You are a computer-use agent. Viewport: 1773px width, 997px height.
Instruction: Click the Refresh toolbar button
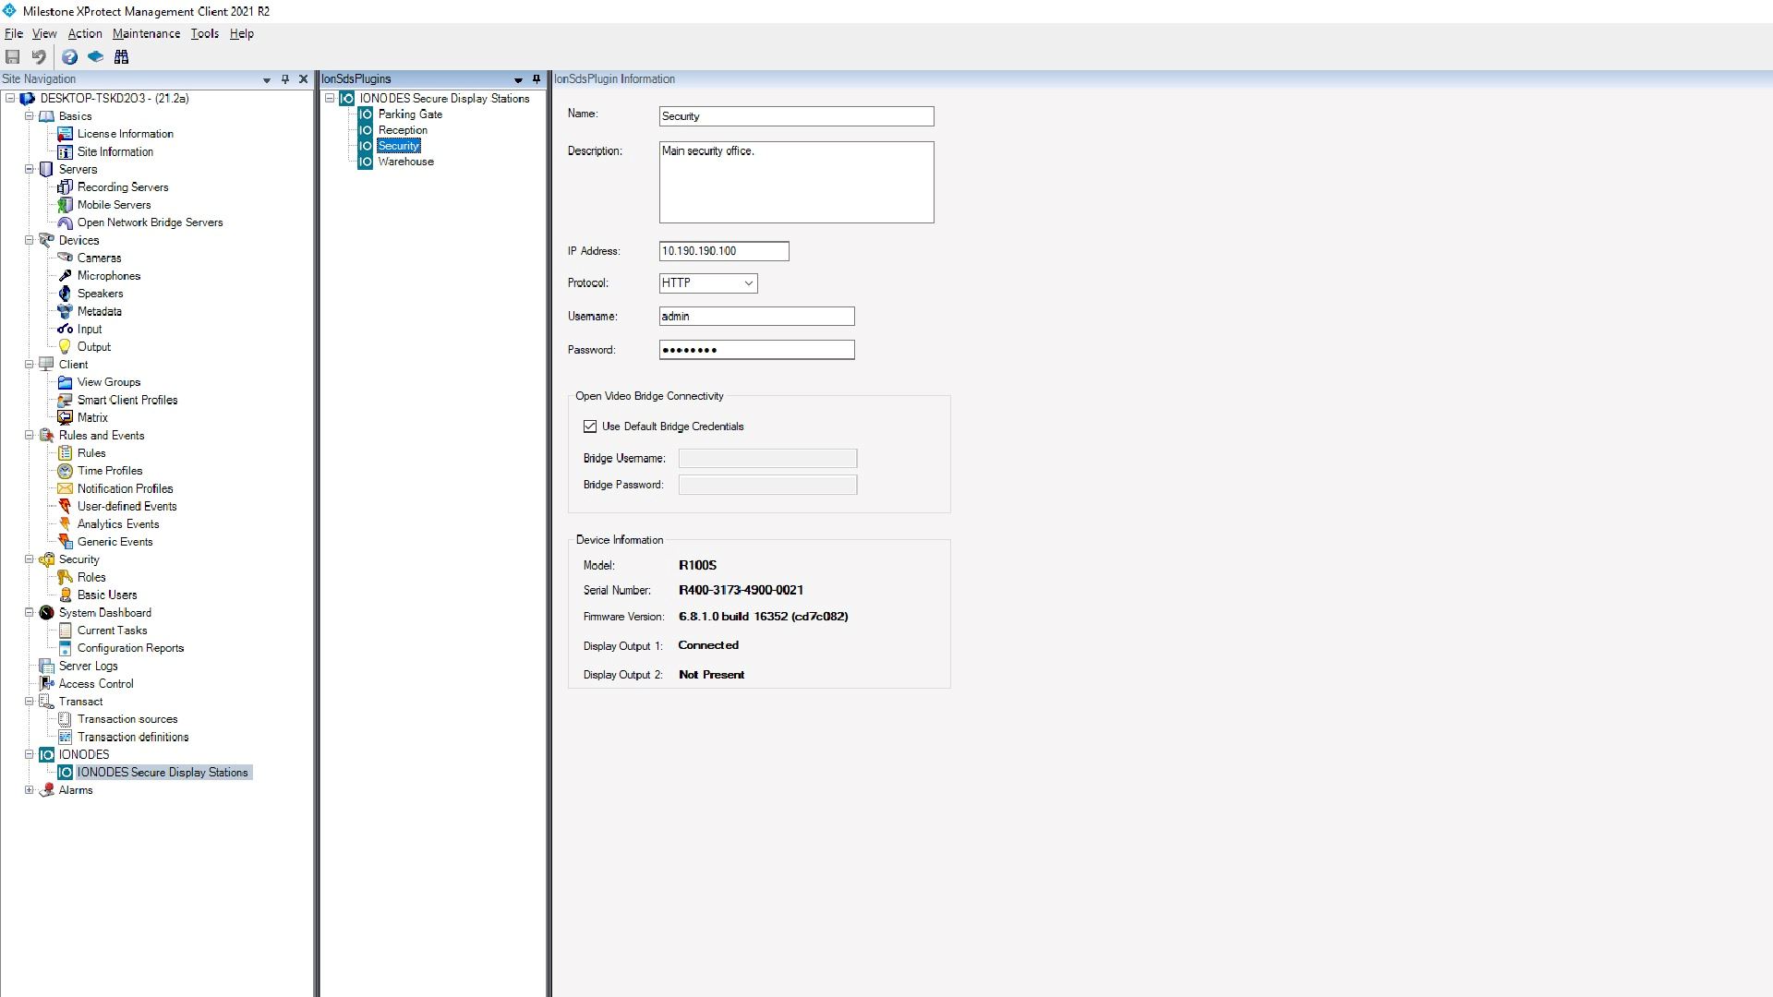(x=39, y=57)
